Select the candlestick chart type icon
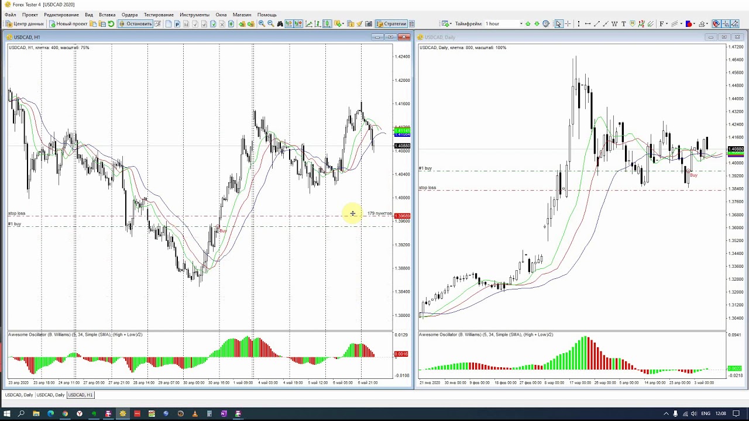This screenshot has width=749, height=421. [x=327, y=24]
